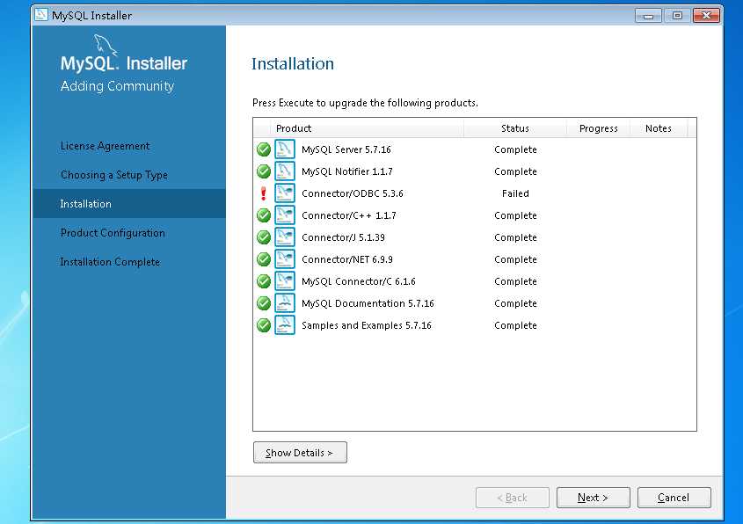
Task: Click Complete status of Connector/NET 6.9.9
Action: (x=515, y=259)
